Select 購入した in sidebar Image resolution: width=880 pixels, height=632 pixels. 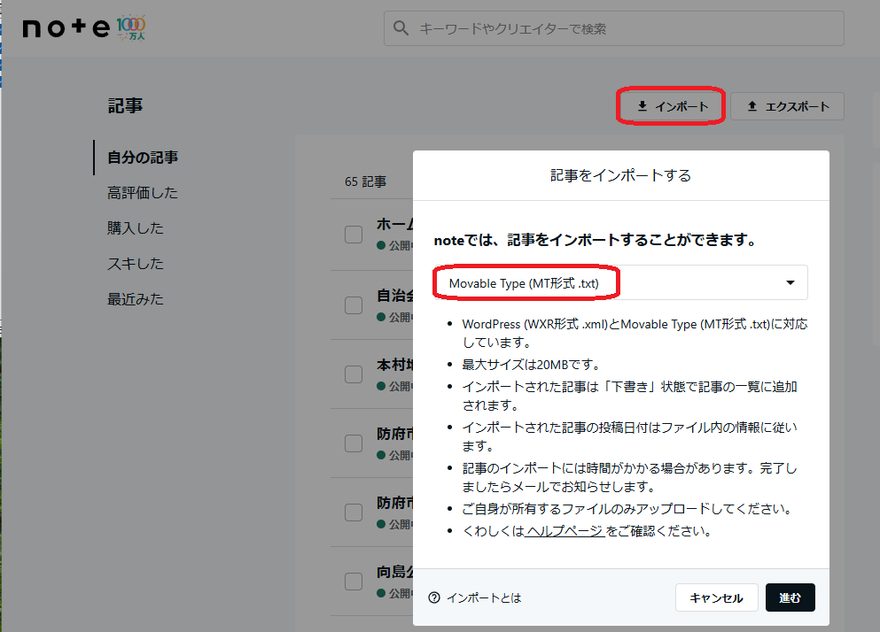point(136,228)
